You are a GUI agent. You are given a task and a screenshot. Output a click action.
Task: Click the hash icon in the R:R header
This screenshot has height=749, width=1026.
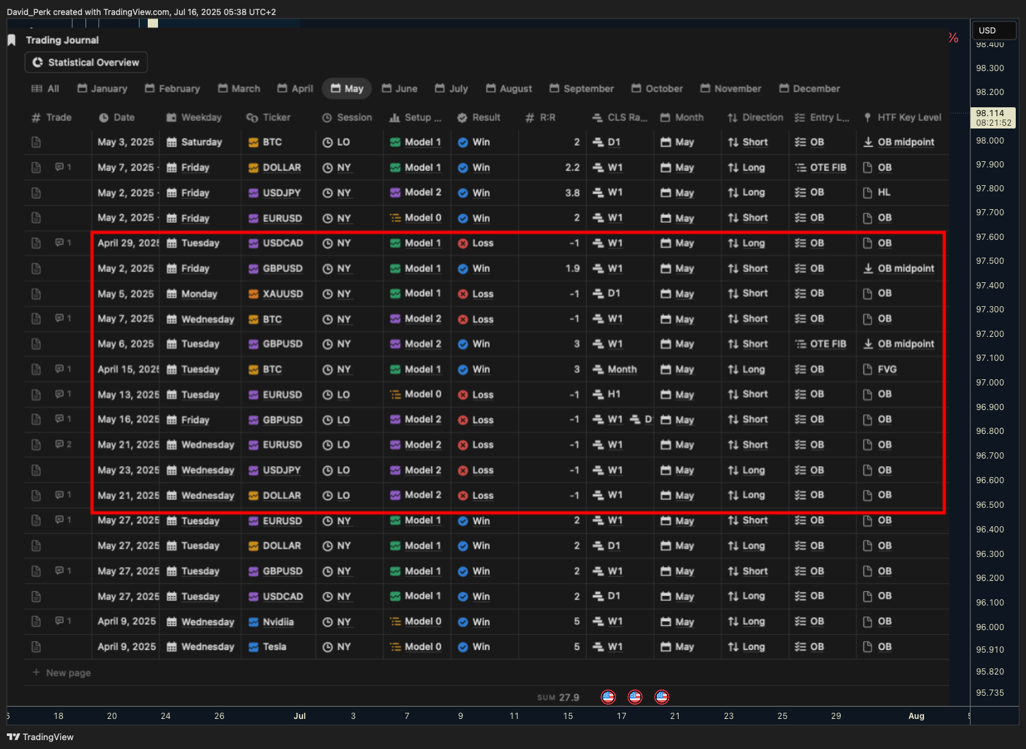click(529, 118)
